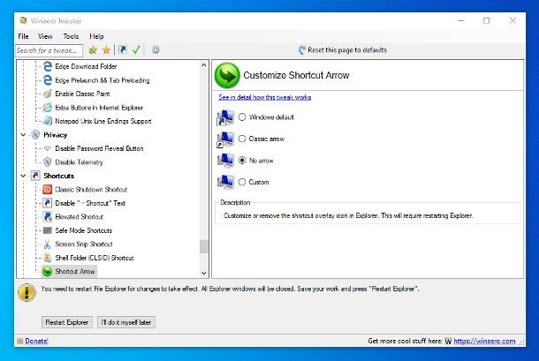This screenshot has width=539, height=361.
Task: Click the tree scrollbar down arrow
Action: coord(204,274)
